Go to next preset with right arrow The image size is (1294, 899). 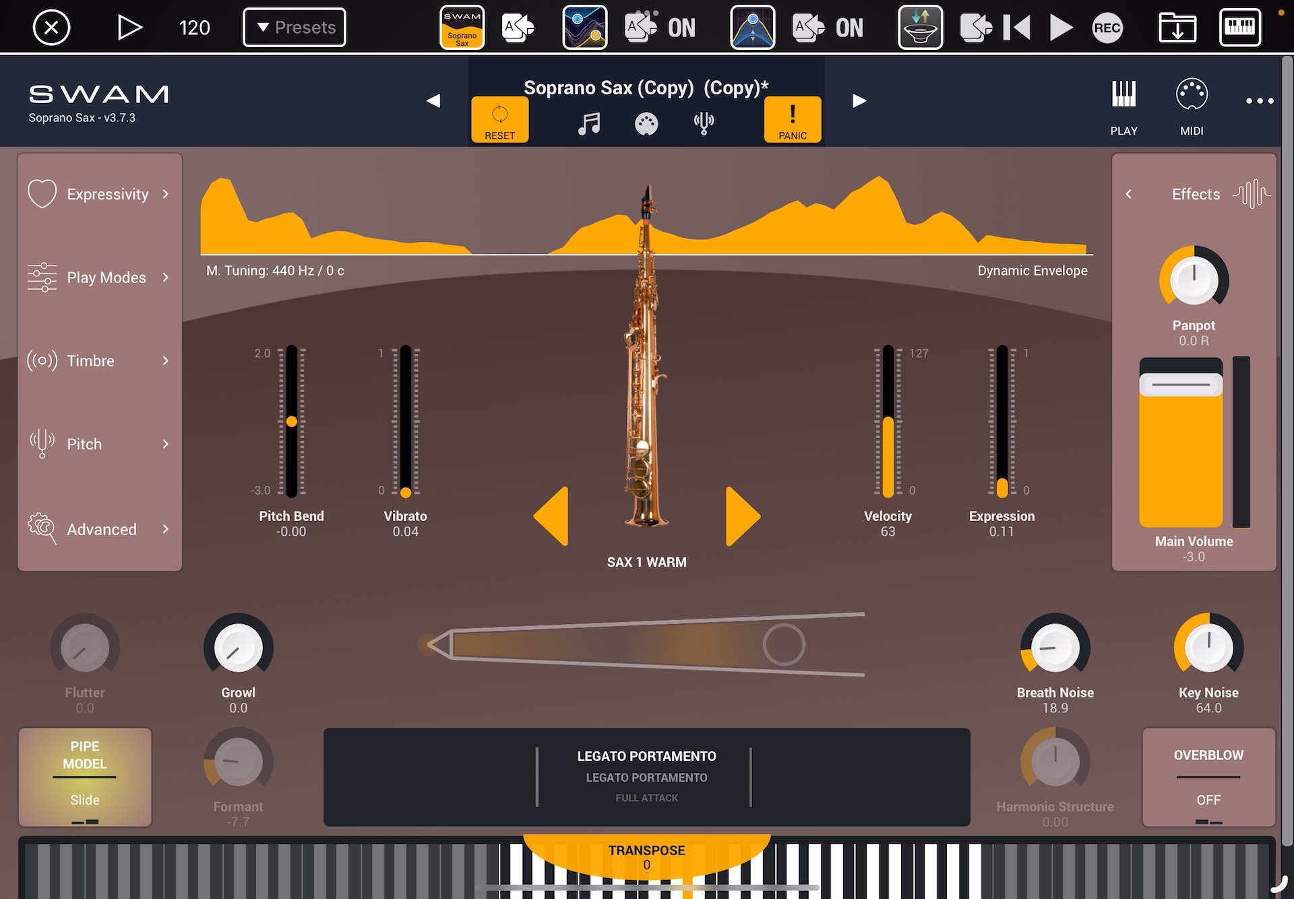(859, 100)
